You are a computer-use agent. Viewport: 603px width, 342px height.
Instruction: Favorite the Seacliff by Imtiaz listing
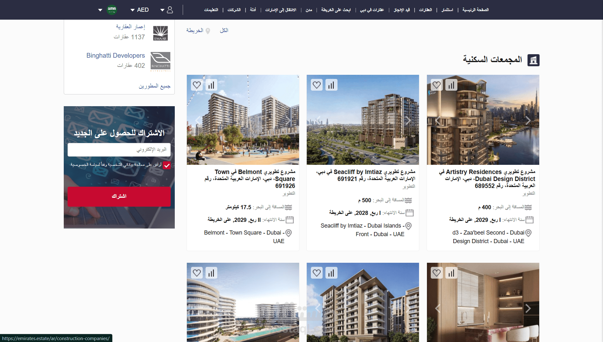click(x=317, y=85)
